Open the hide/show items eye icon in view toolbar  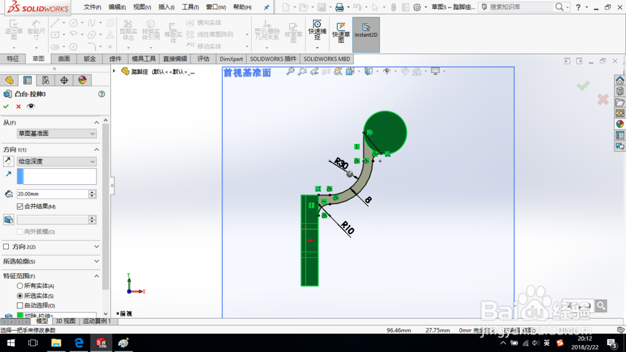(x=386, y=71)
